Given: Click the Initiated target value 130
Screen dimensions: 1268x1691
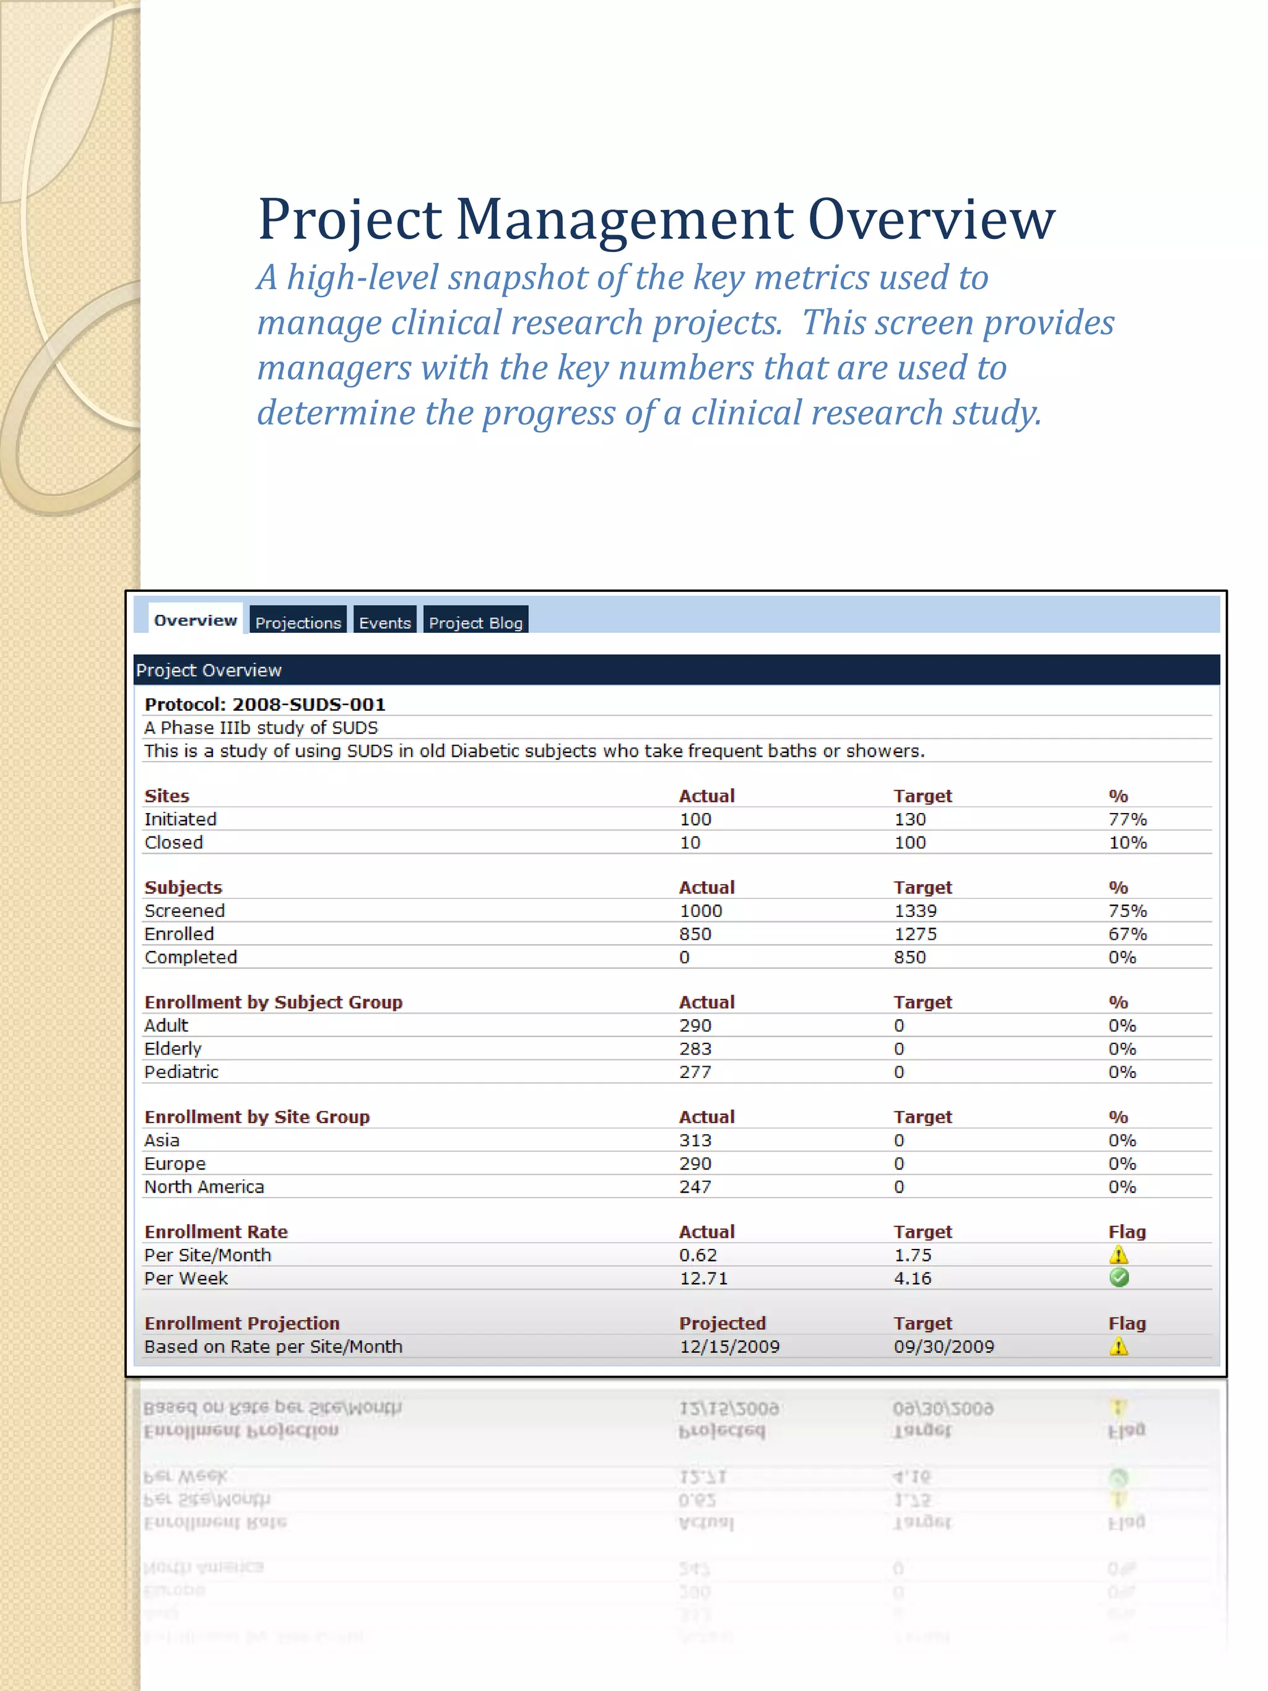Looking at the screenshot, I should 910,819.
